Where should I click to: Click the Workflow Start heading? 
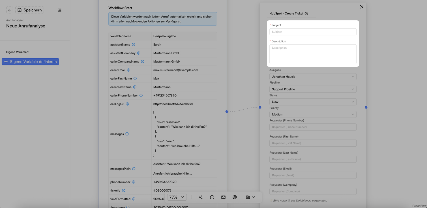(120, 8)
